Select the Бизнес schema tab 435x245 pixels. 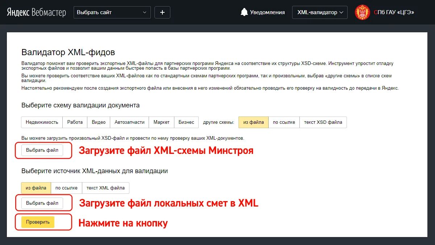point(186,122)
